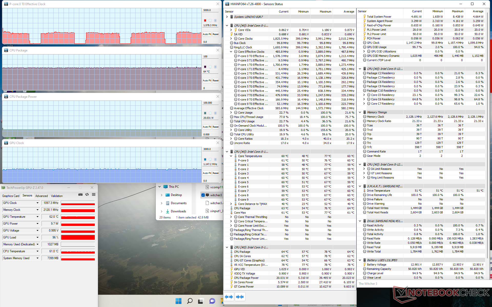The image size is (492, 307).
Task: Open the GPU Clock sensor dropdown
Action: click(x=37, y=203)
